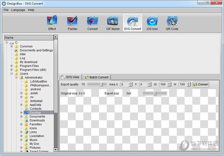This screenshot has width=224, height=156.
Task: Select the My download folder
Action: [29, 62]
